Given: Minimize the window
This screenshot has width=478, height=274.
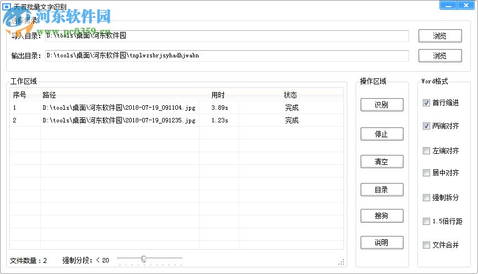Looking at the screenshot, I should point(448,5).
